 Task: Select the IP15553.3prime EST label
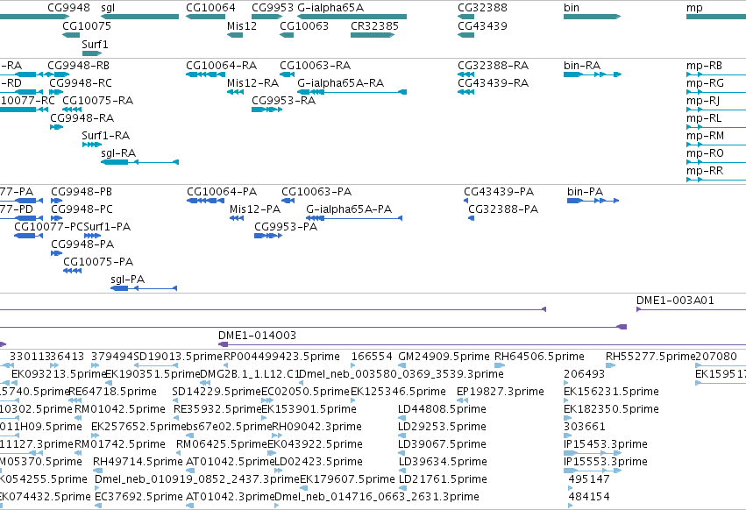(606, 462)
